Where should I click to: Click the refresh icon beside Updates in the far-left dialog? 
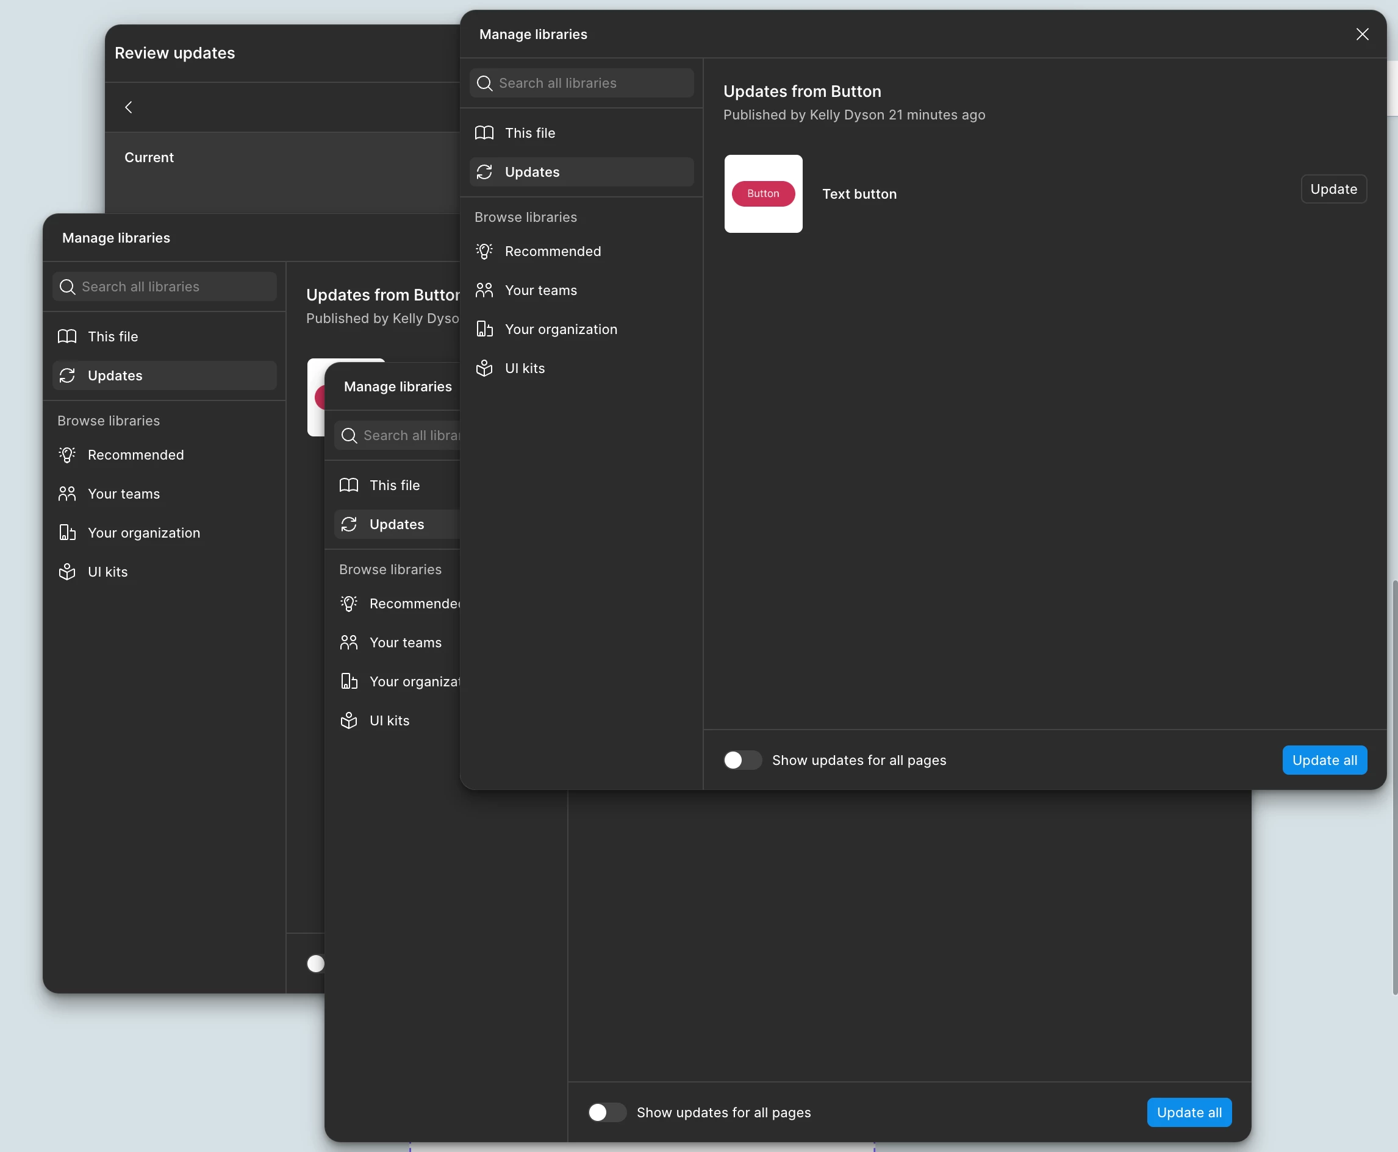click(67, 375)
